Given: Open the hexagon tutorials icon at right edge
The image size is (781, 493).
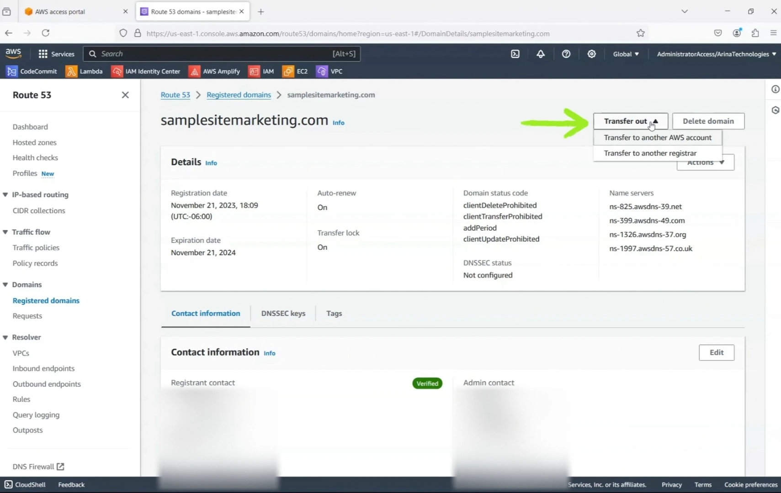Looking at the screenshot, I should (775, 110).
